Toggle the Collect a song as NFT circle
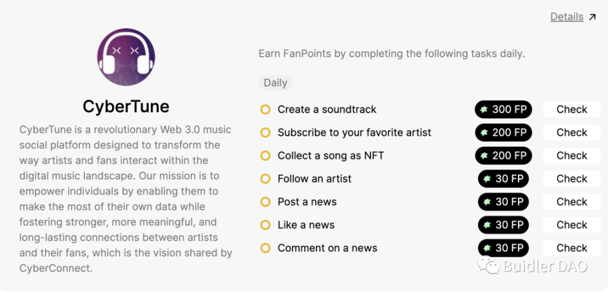This screenshot has width=608, height=292. [x=265, y=156]
